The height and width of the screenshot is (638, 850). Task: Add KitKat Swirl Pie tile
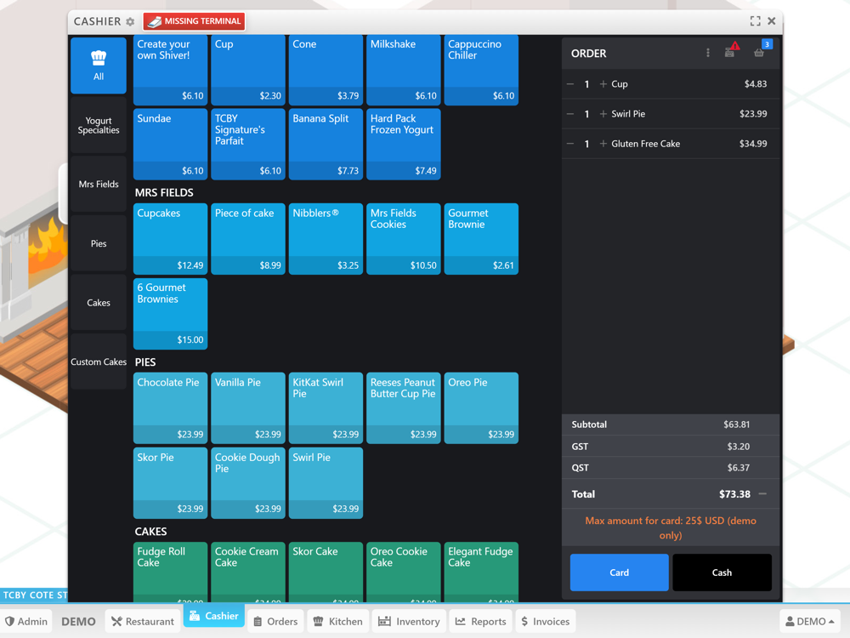[326, 408]
